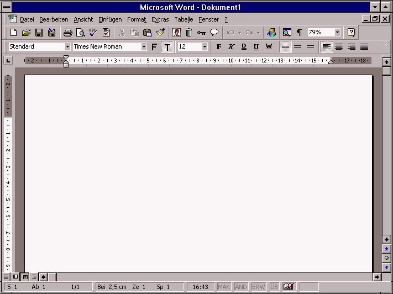Switch to normal view button

pyautogui.click(x=6, y=277)
